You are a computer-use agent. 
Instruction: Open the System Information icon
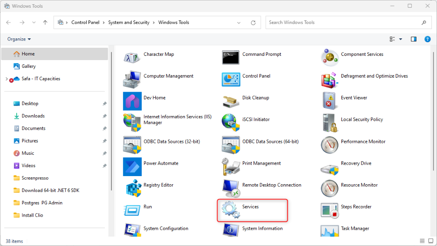coord(231,230)
